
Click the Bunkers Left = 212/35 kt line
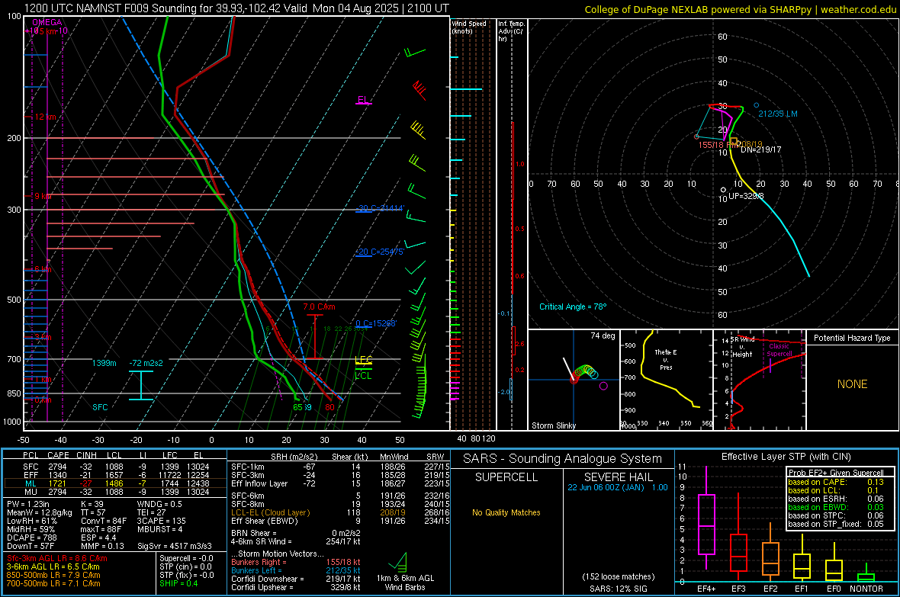coord(296,570)
